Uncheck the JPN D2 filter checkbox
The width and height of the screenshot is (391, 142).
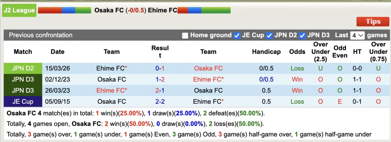[x=269, y=35]
